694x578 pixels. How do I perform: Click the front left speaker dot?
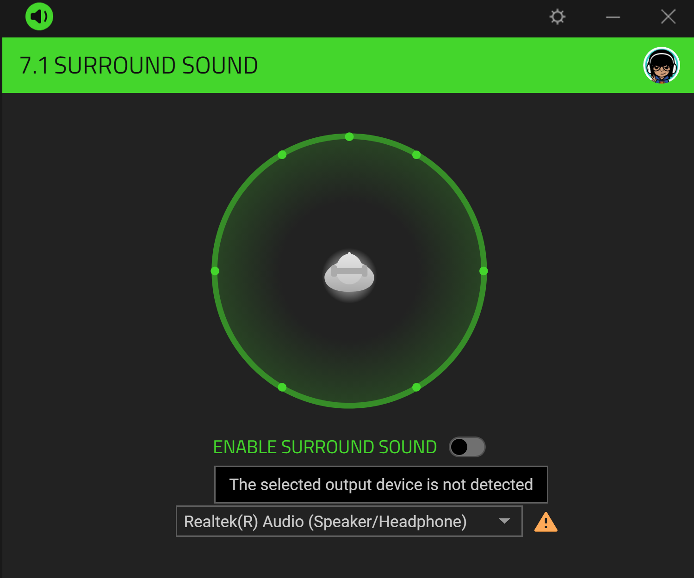coord(282,154)
